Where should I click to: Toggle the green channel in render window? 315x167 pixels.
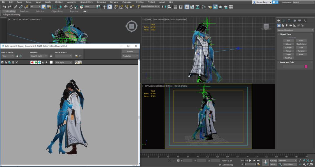pyautogui.click(x=36, y=62)
